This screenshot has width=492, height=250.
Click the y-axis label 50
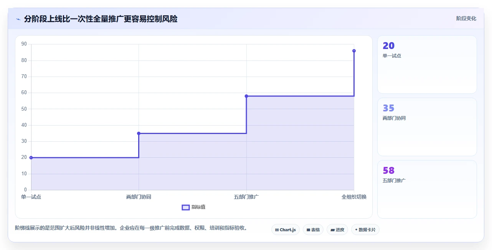[24, 109]
